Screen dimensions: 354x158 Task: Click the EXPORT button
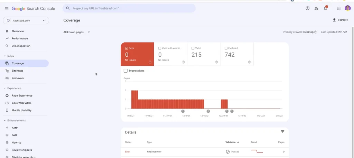pos(340,20)
